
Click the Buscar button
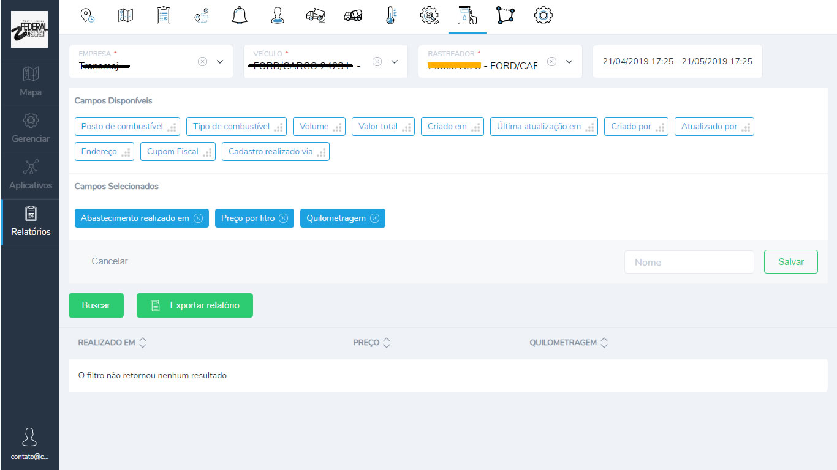tap(96, 305)
